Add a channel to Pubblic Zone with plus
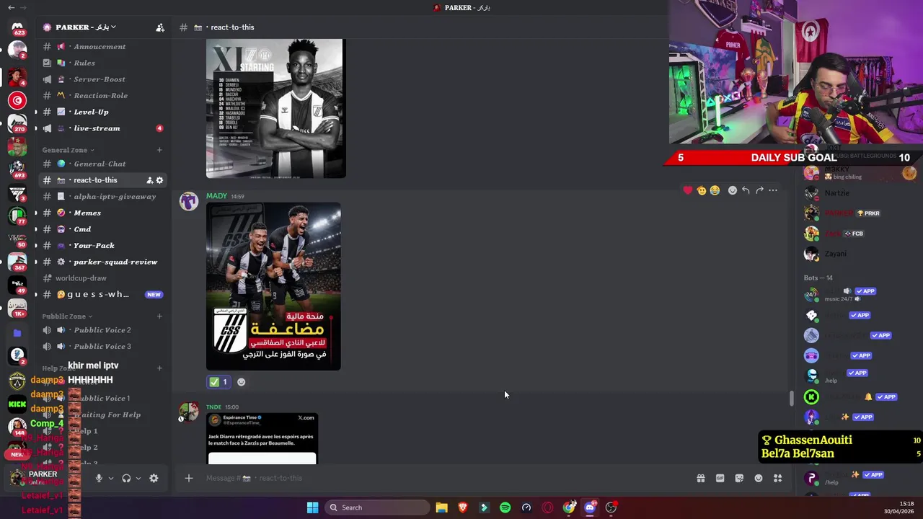Screen dimensions: 923x519 click(159, 316)
